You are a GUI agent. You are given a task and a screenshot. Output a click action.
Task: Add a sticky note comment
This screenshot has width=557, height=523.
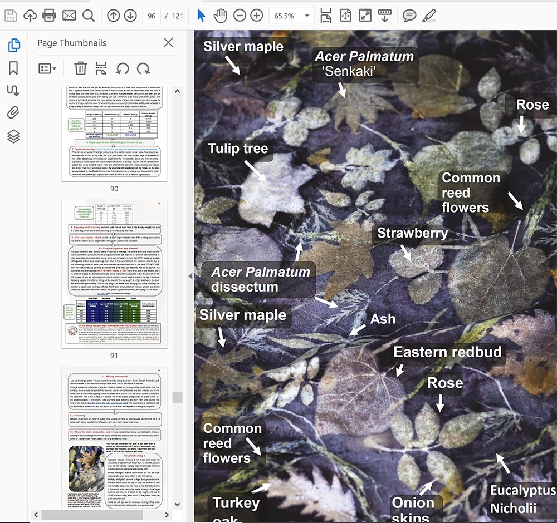pyautogui.click(x=409, y=16)
